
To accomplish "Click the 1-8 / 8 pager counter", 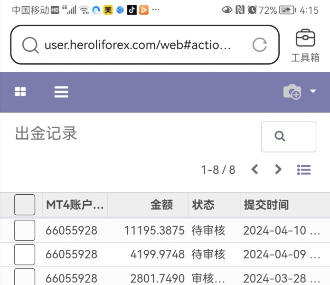I will [x=218, y=170].
